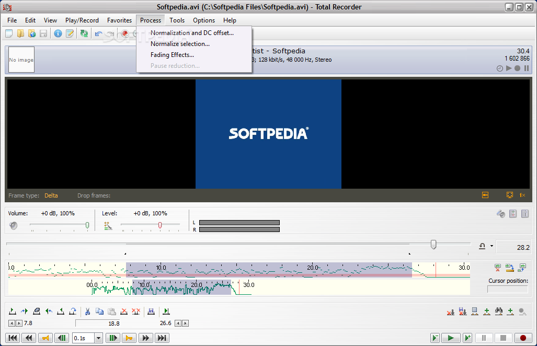The image size is (537, 346).
Task: Click the speaker volume icon
Action: click(14, 226)
